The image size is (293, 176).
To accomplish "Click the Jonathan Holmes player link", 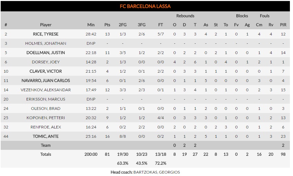I will 46,43.
